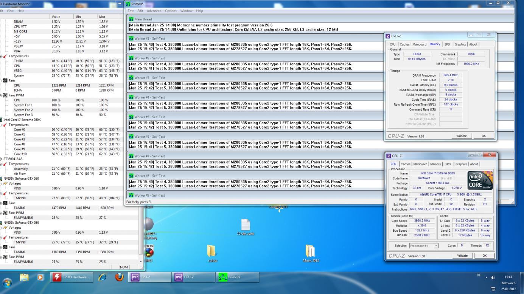Open Graphics tab in CPU-Z processor window
524x294 pixels.
coord(461,164)
